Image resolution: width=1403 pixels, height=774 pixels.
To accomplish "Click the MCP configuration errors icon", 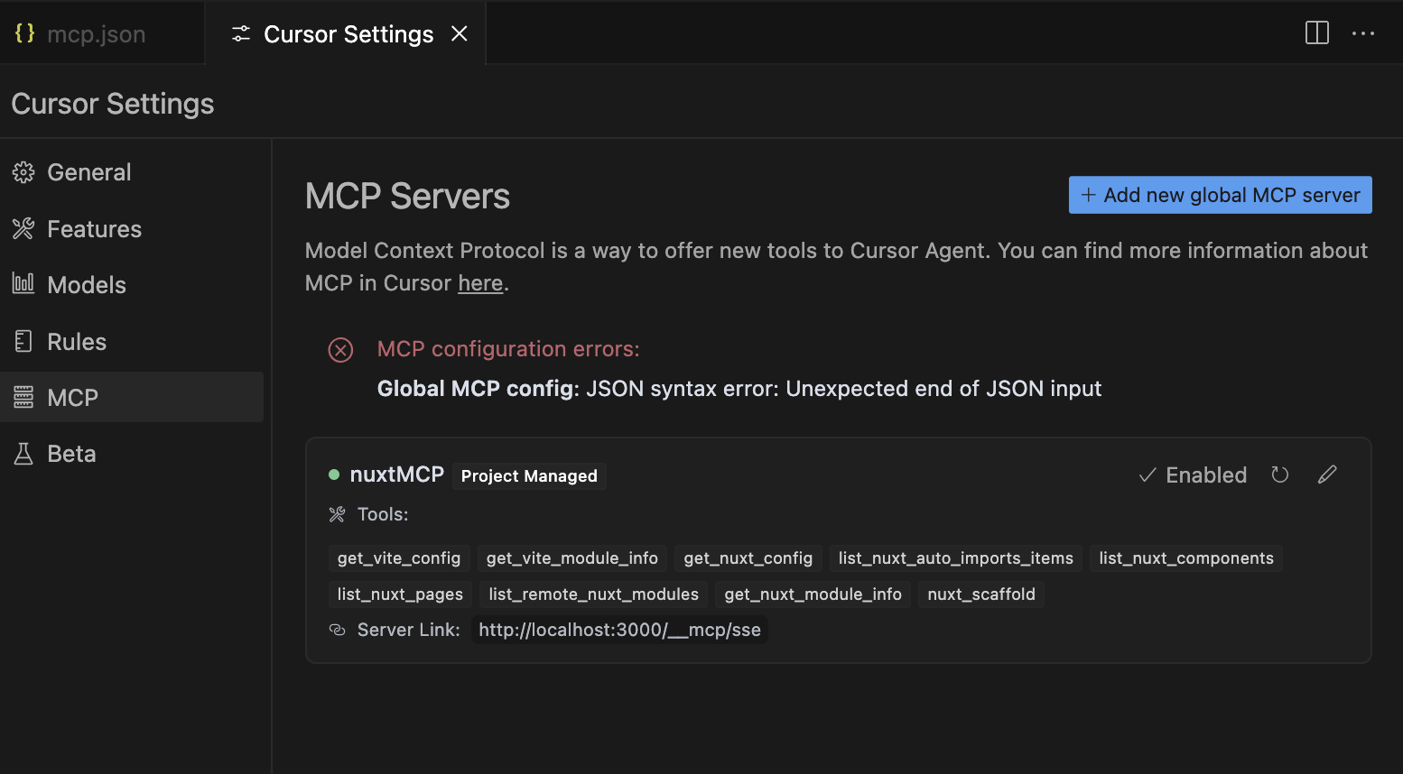I will click(340, 350).
